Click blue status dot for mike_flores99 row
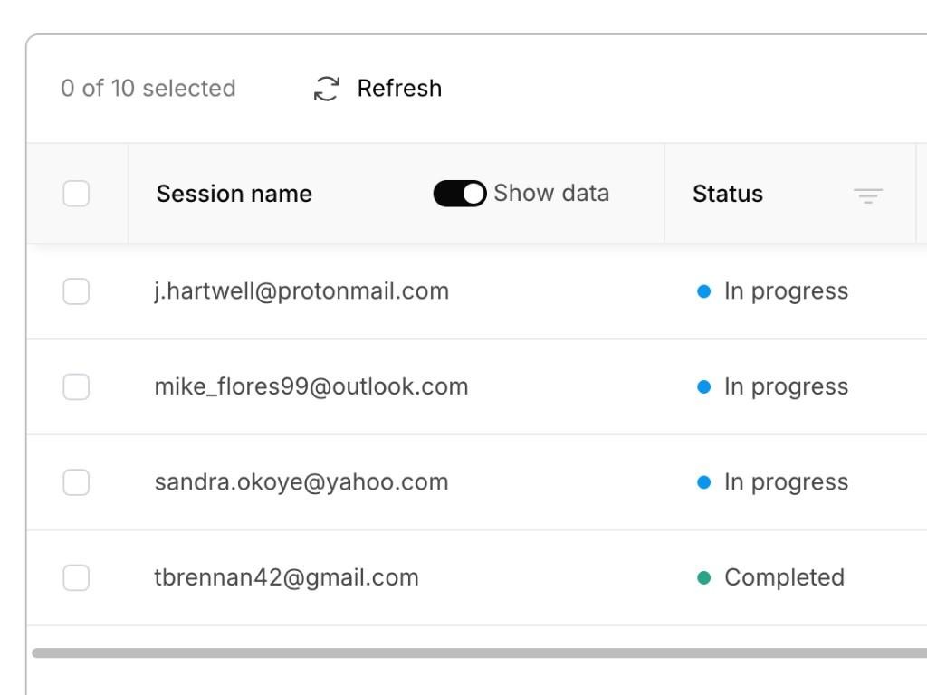Screen dimensions: 927x695 [x=703, y=387]
